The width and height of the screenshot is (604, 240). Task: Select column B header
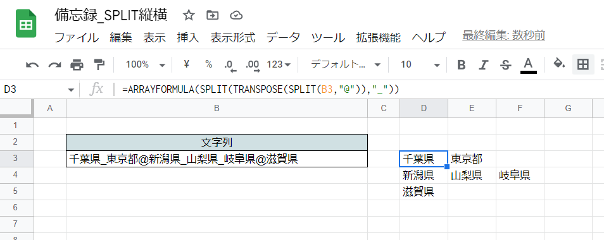tap(217, 109)
